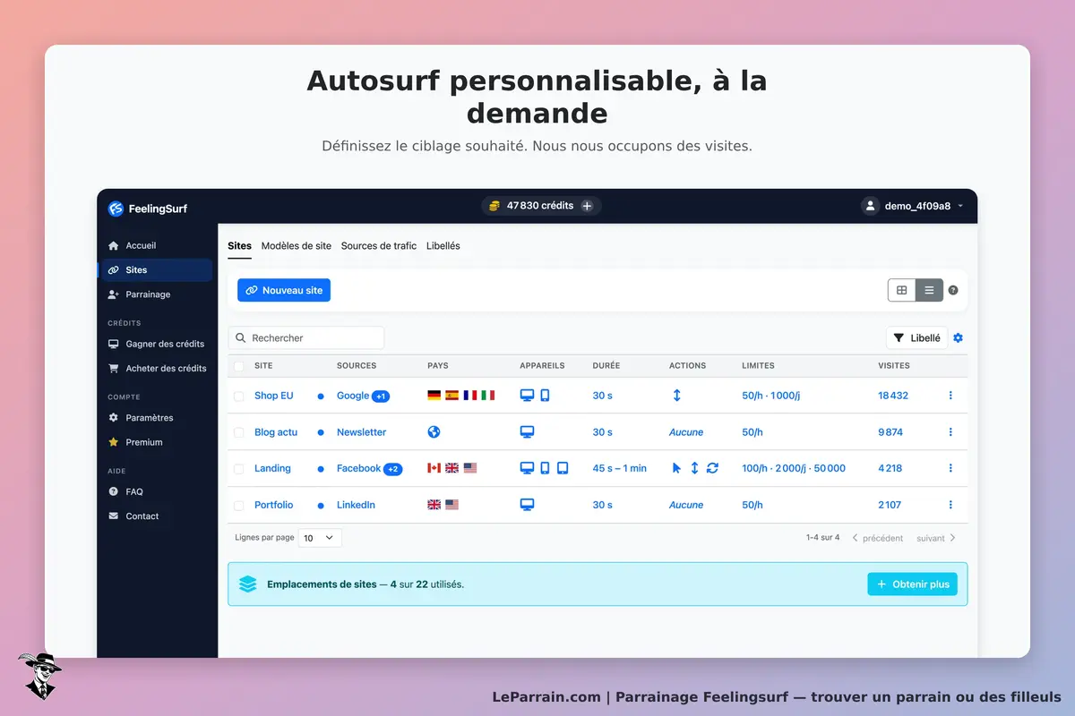The width and height of the screenshot is (1075, 716).
Task: Toggle the select-all header checkbox
Action: (238, 365)
